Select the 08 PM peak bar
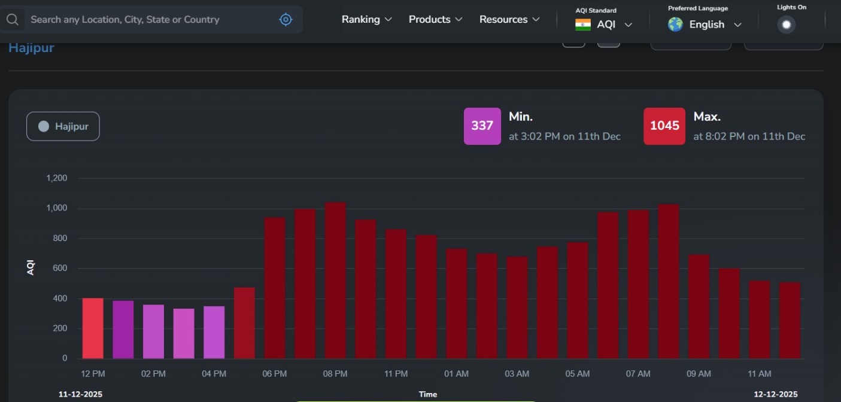Screen dimensions: 841x402 [335, 281]
